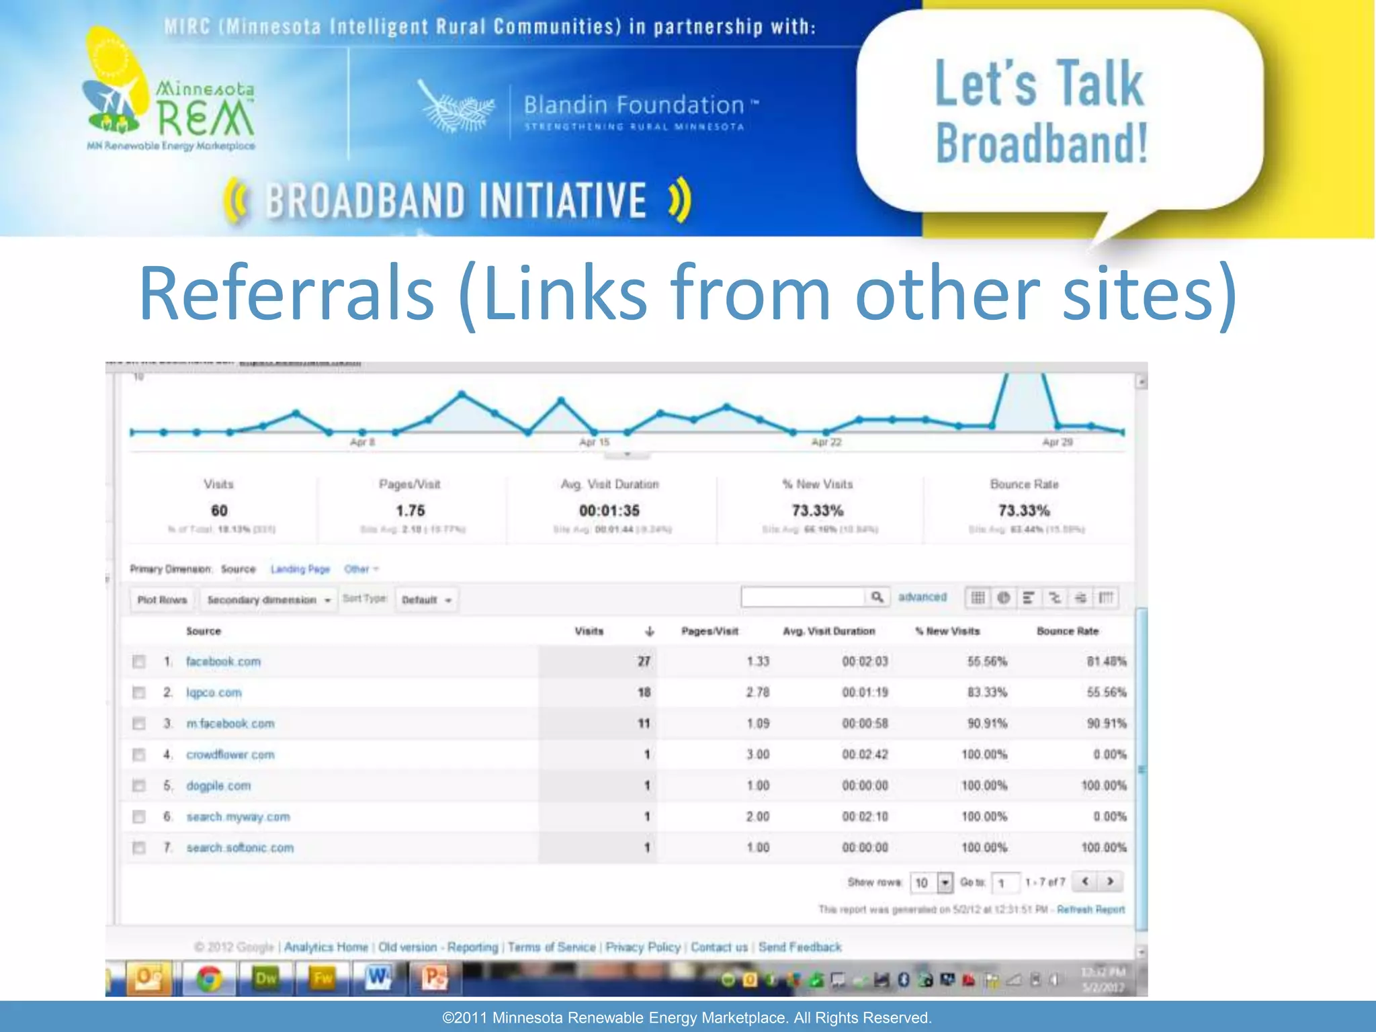This screenshot has height=1032, width=1376.
Task: Open the Analytics Home footer link
Action: click(x=326, y=947)
